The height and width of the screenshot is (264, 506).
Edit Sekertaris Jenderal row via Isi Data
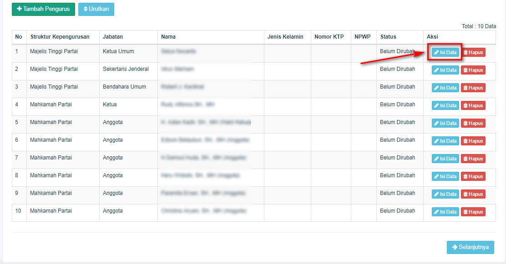click(445, 70)
